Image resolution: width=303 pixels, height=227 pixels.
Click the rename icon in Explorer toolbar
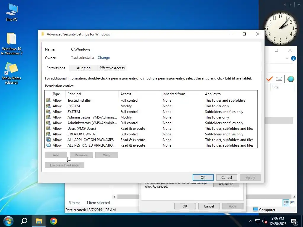(x=279, y=79)
